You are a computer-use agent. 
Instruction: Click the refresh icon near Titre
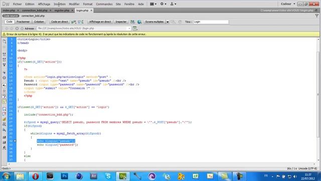180,22
